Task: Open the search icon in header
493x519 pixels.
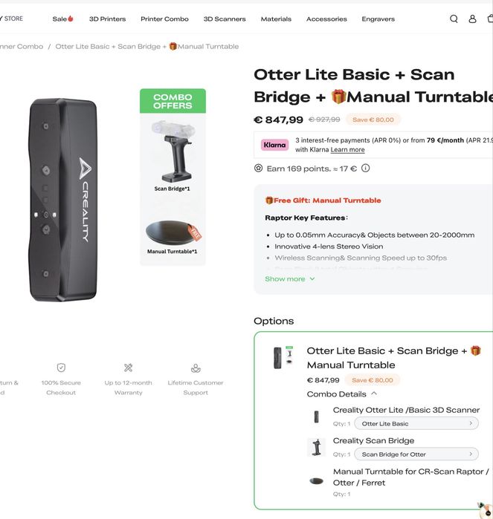Action: [454, 19]
